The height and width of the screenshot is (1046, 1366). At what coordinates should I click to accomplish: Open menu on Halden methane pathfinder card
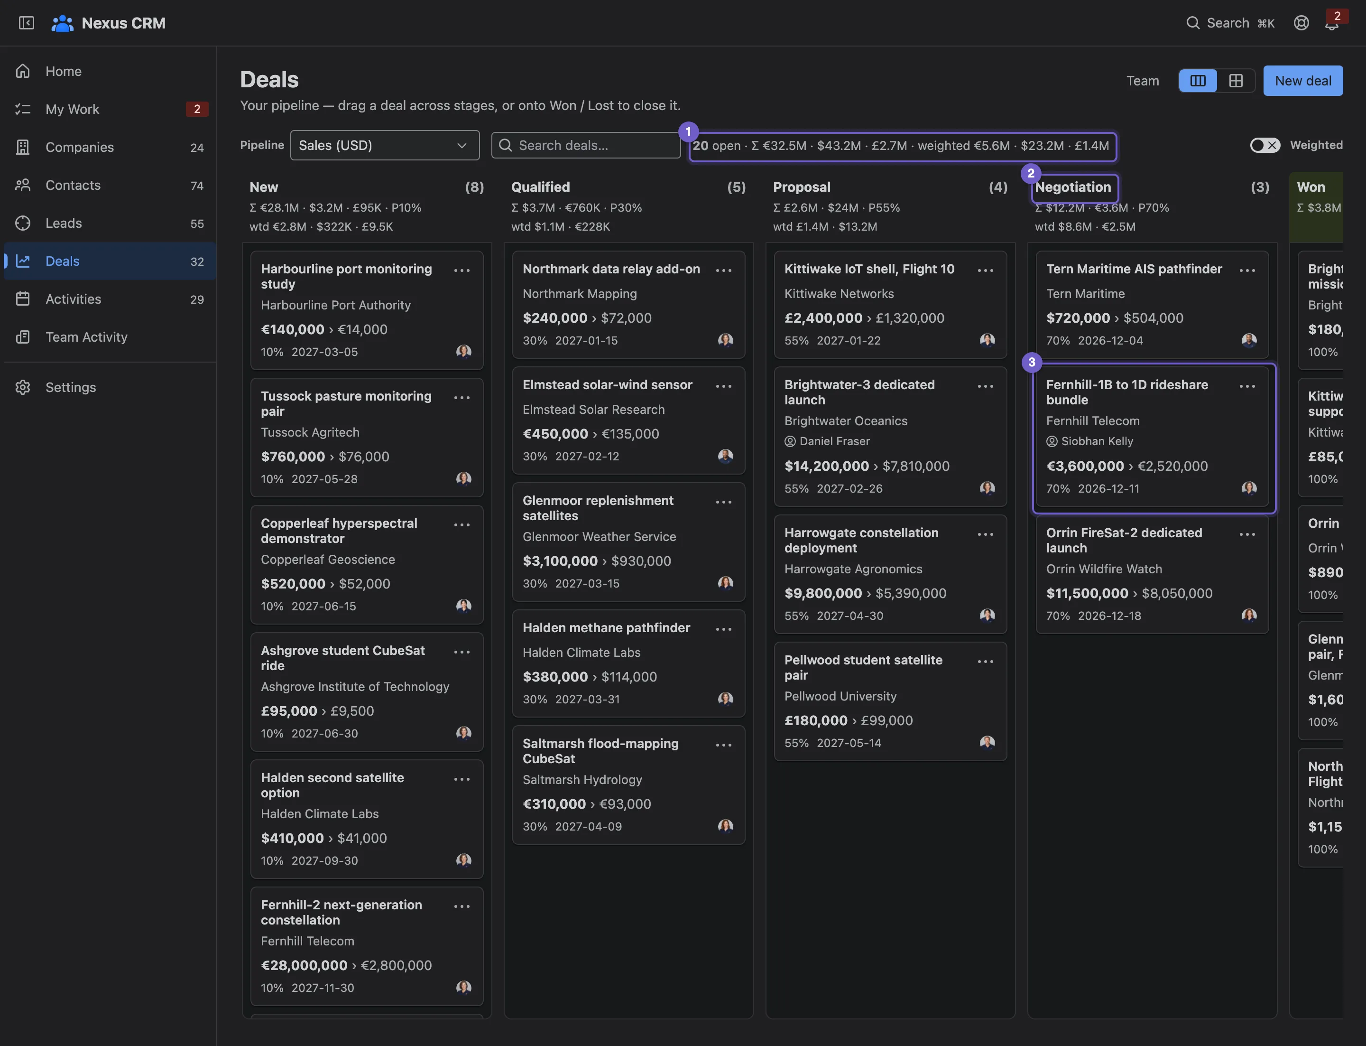pos(724,629)
